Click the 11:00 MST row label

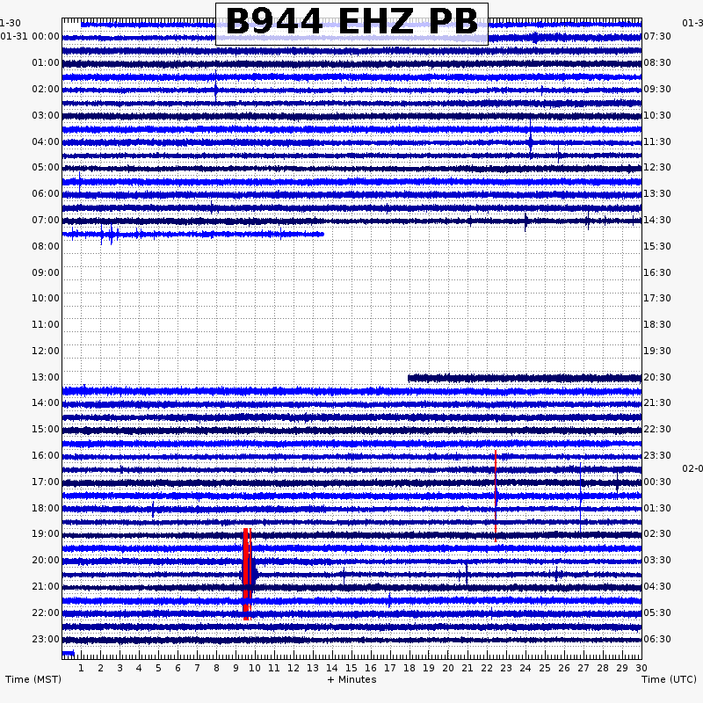click(46, 324)
